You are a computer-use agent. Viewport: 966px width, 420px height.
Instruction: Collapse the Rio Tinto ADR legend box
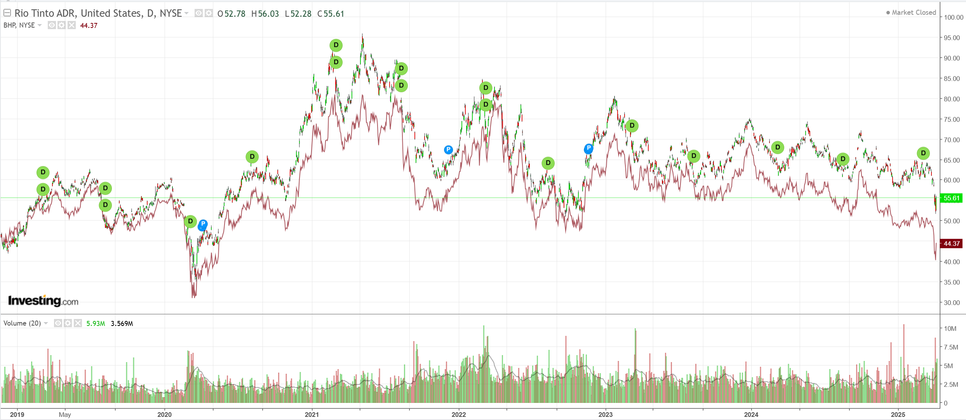pos(7,13)
